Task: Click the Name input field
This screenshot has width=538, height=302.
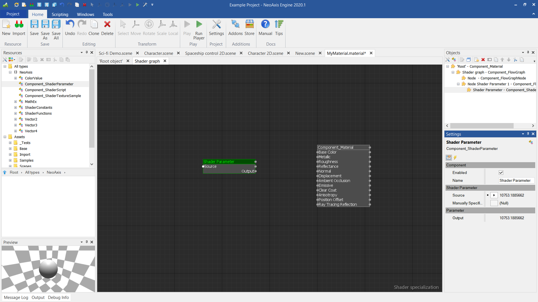Action: 516,180
